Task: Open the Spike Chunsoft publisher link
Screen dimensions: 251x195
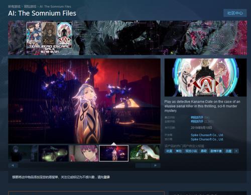Action: pyautogui.click(x=207, y=139)
